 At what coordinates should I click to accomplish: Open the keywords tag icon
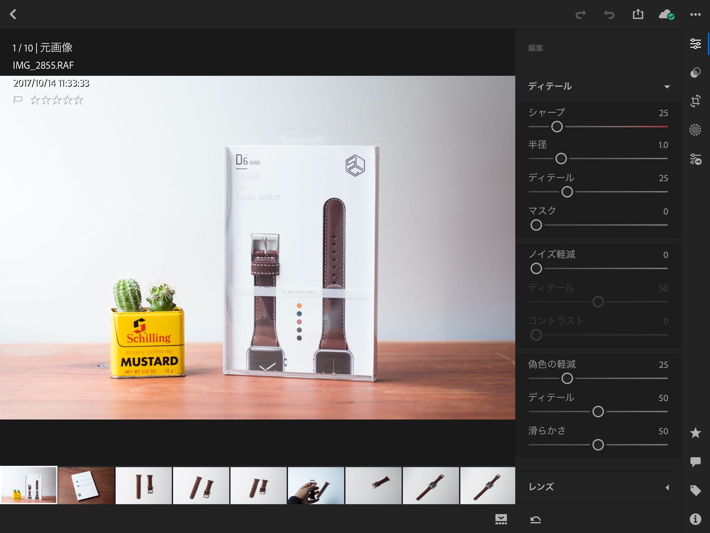695,490
